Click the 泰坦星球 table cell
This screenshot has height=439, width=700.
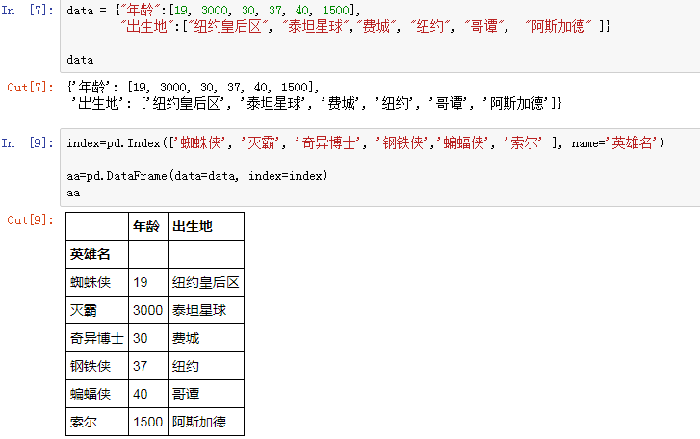tap(206, 310)
